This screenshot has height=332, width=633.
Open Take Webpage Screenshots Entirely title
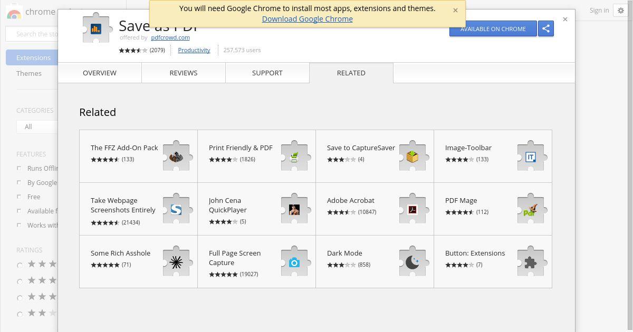(x=123, y=205)
